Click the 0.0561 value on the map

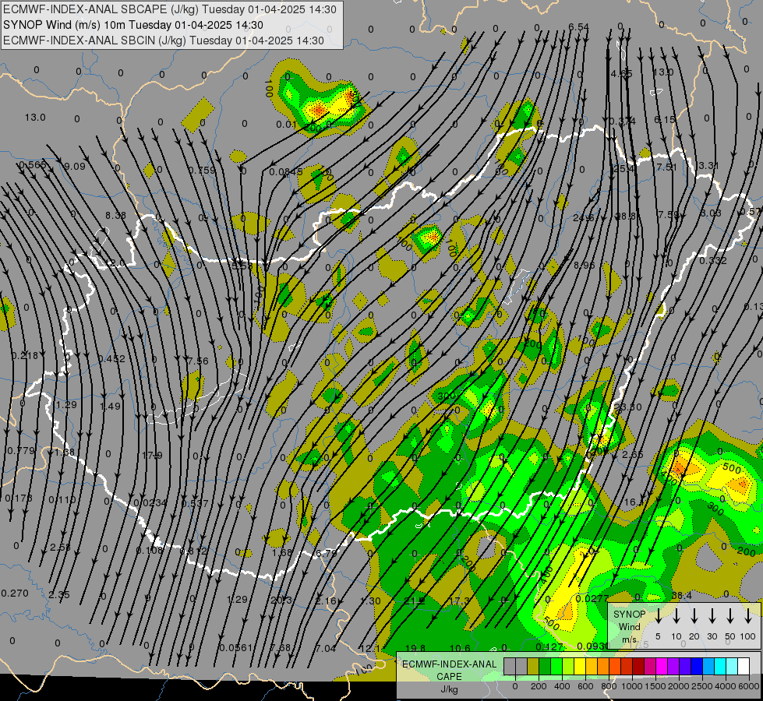point(236,648)
